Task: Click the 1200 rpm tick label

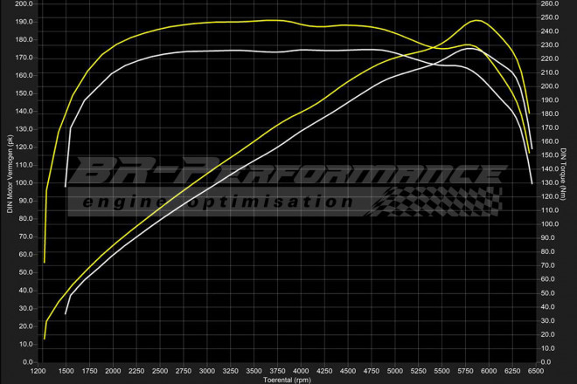Action: coord(38,371)
